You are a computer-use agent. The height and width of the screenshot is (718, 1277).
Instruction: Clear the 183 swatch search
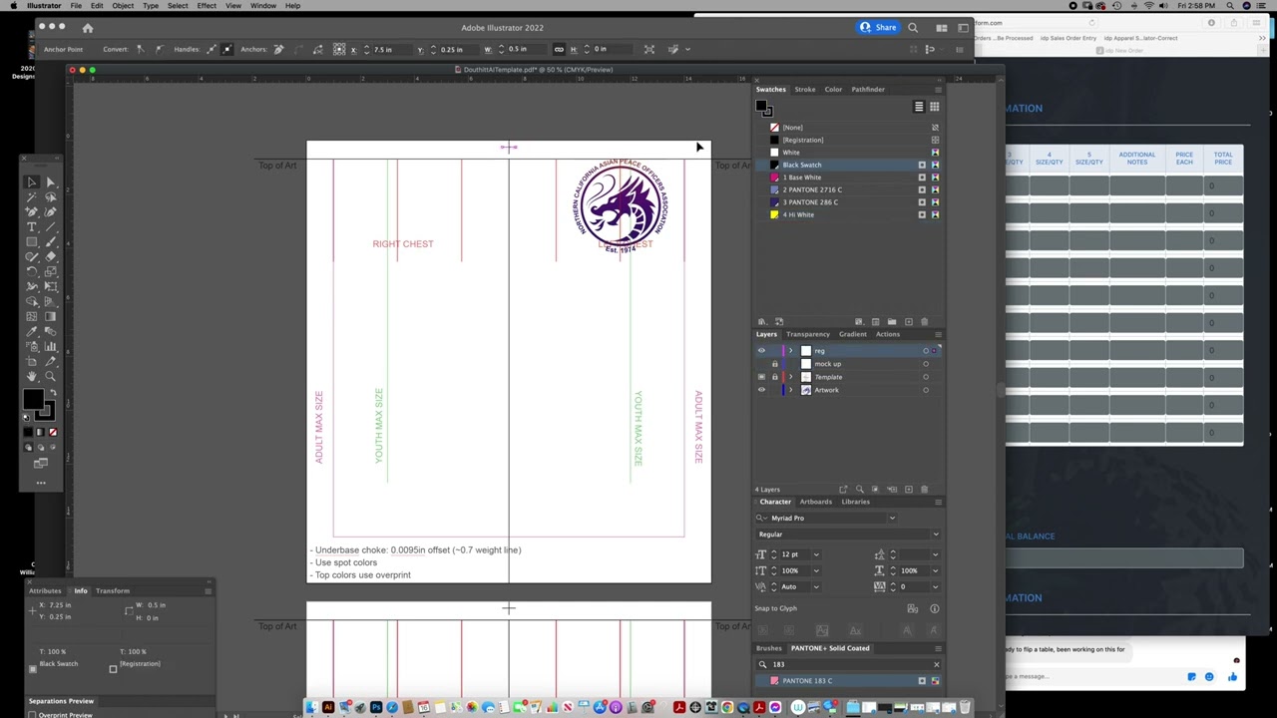click(936, 664)
